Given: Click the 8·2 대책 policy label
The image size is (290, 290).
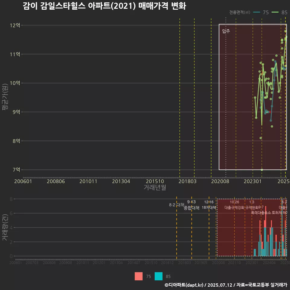Looking at the screenshot, I should point(177,205).
